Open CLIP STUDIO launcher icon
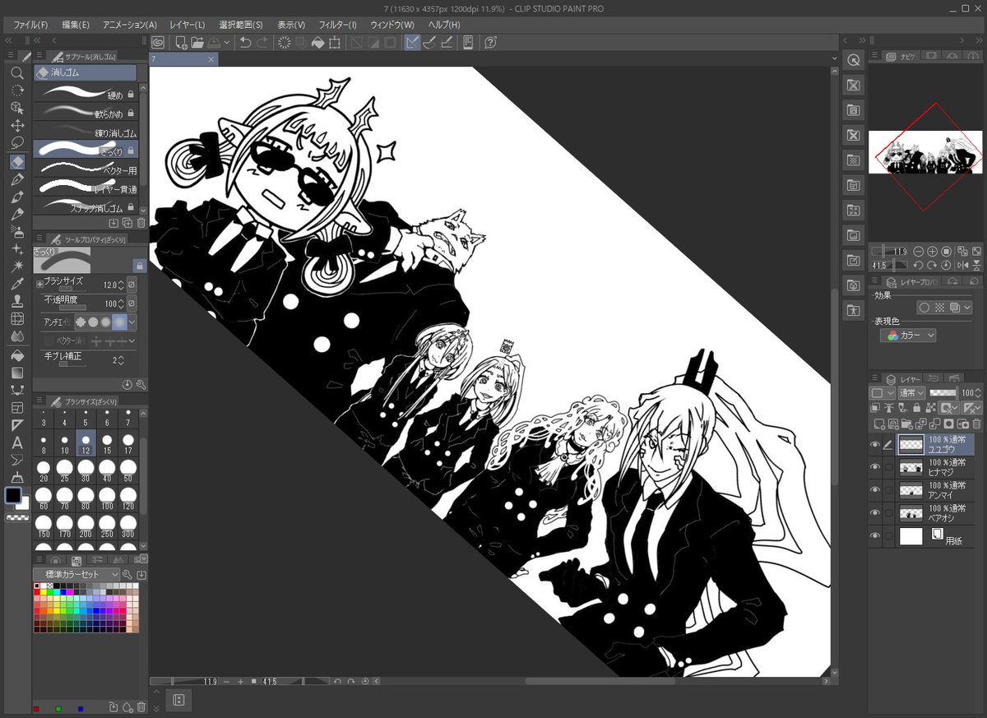Viewport: 987px width, 718px height. pos(158,42)
